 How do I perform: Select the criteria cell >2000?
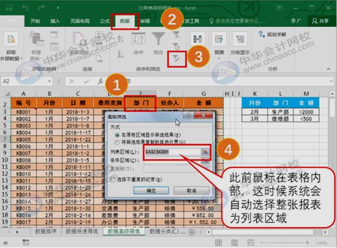point(306,112)
